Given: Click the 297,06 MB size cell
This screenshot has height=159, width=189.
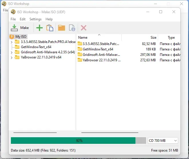Looking at the screenshot, I should pyautogui.click(x=148, y=55).
